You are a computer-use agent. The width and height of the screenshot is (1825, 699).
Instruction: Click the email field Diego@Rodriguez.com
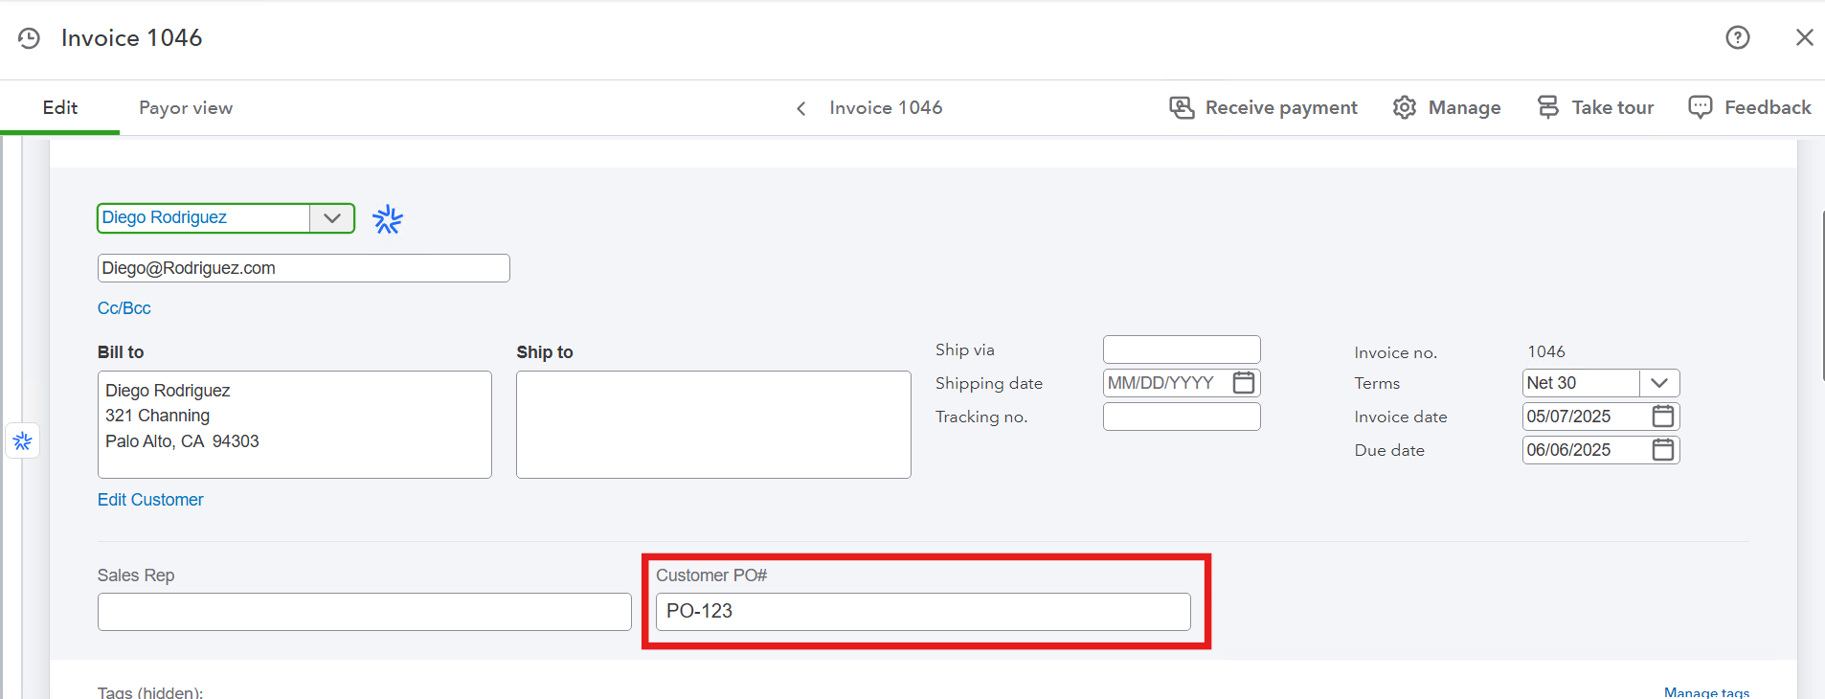coord(304,268)
